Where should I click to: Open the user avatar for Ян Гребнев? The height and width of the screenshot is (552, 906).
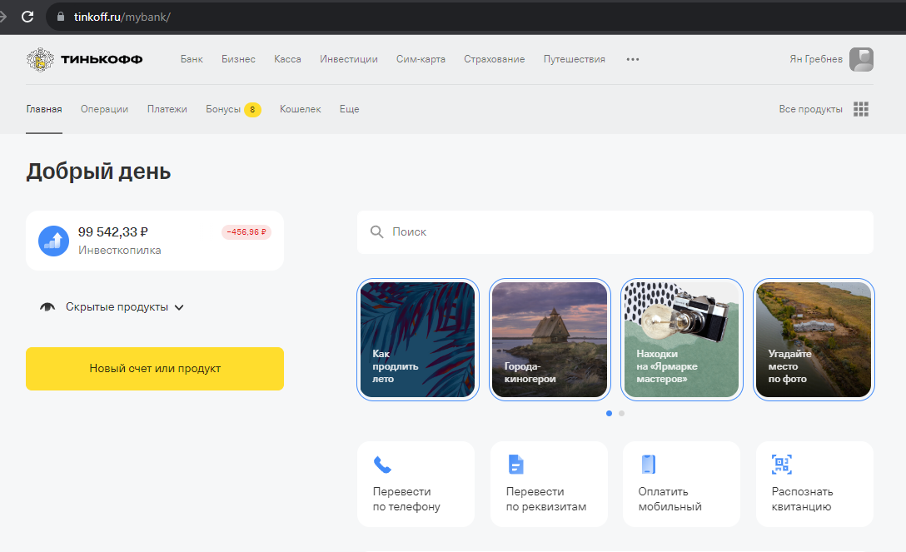(861, 59)
